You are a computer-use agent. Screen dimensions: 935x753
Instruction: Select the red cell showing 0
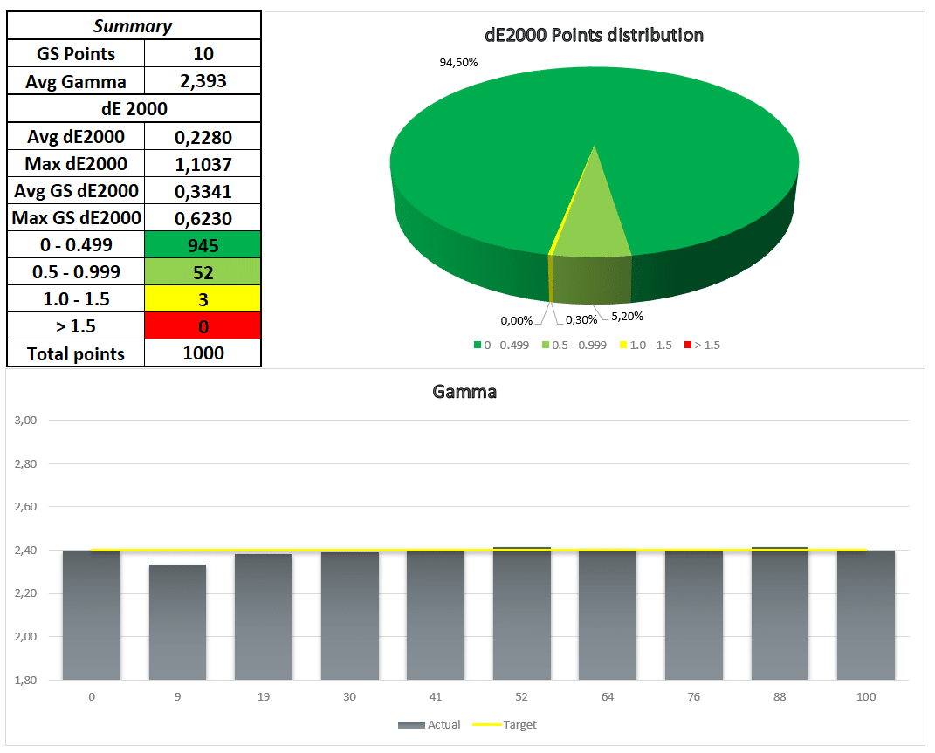point(203,326)
